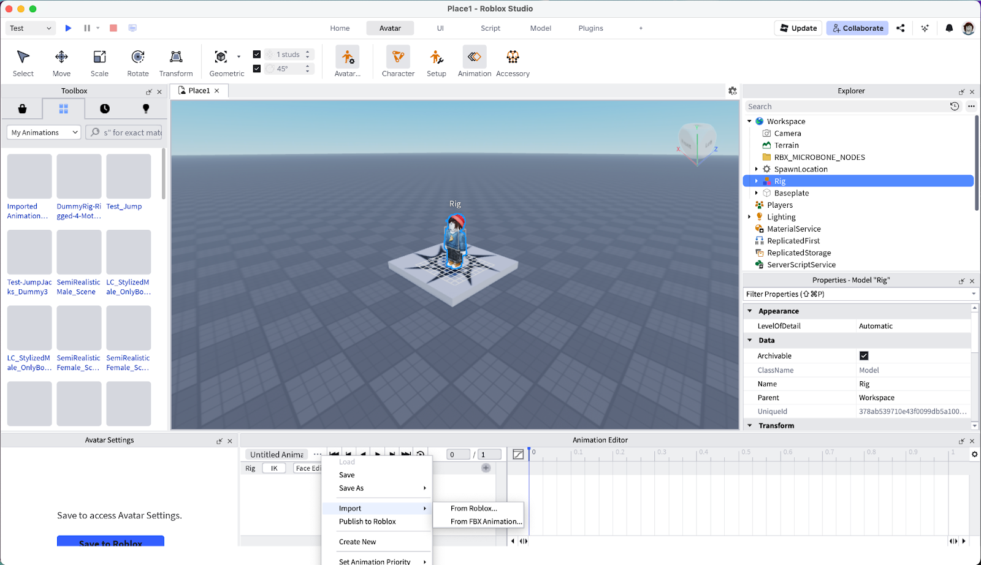981x565 pixels.
Task: Expand the Rig item in Explorer
Action: coord(757,181)
